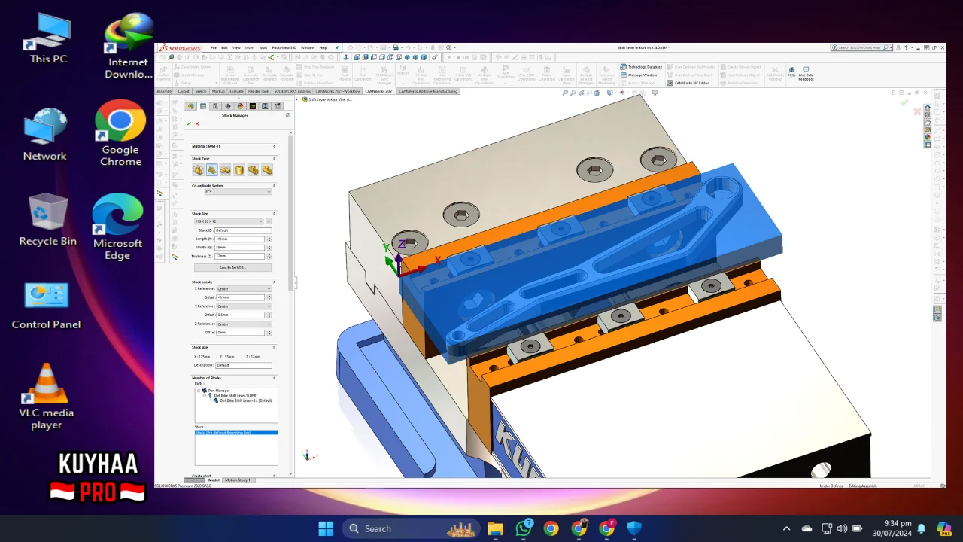Collapse Material 6061-T6 section
The width and height of the screenshot is (963, 542).
pos(274,146)
